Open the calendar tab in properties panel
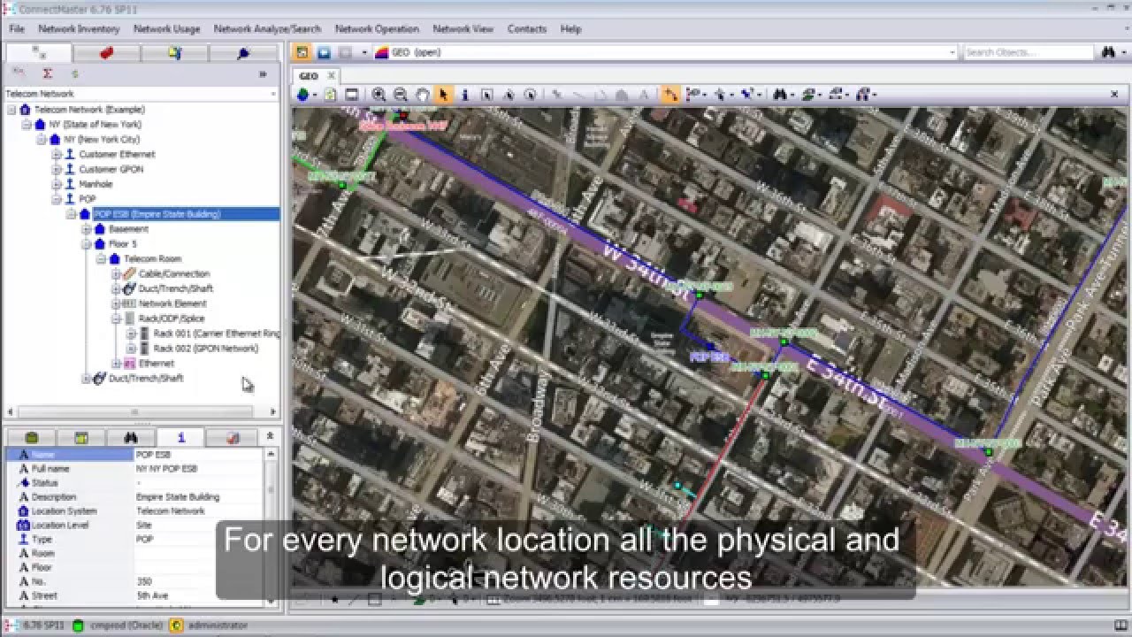Viewport: 1132px width, 637px height. coord(81,437)
